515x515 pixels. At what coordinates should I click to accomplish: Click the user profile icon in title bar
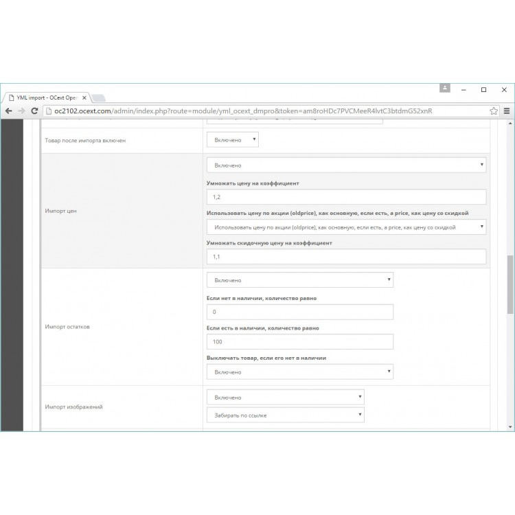(x=445, y=88)
